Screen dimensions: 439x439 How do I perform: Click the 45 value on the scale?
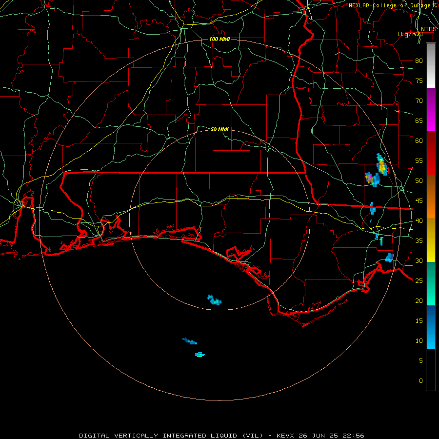(419, 201)
